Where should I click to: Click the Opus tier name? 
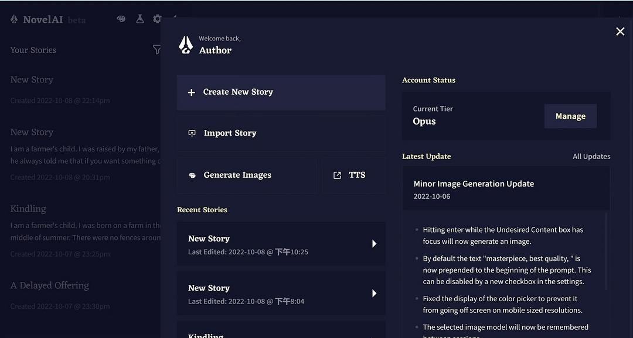tap(424, 121)
